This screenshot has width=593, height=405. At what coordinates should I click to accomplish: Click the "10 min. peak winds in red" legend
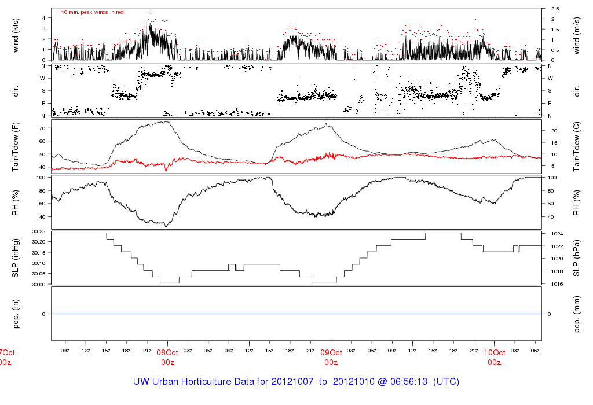(92, 12)
